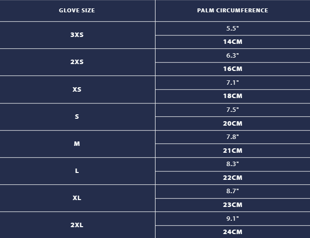This screenshot has width=310, height=238.
Task: Click the 9.1" circumference value
Action: tap(232, 219)
